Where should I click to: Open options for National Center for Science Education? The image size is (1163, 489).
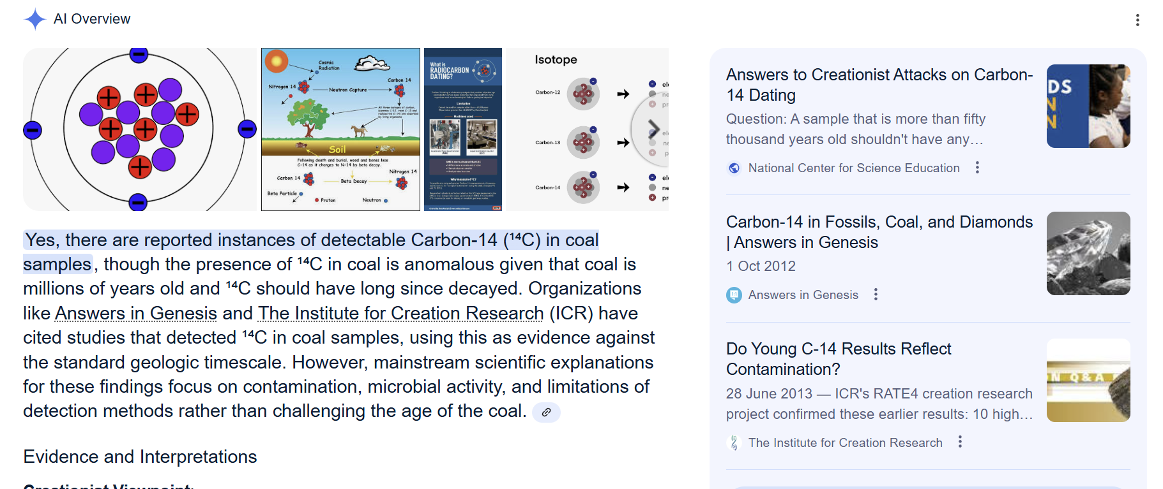[977, 168]
